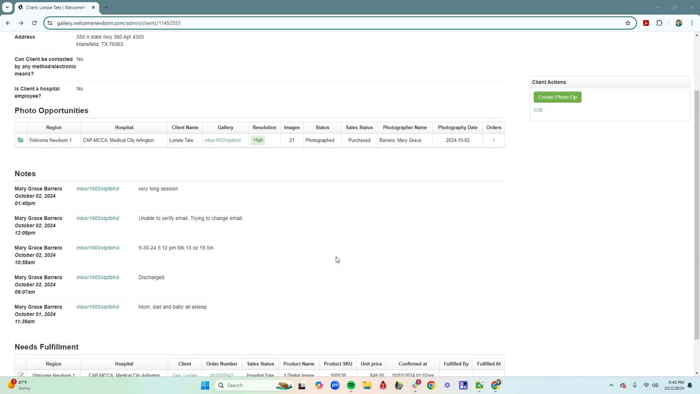
Task: Open Zoom from the taskbar
Action: tap(335, 385)
